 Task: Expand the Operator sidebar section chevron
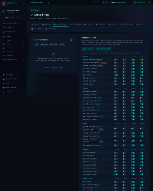[x=23, y=44]
